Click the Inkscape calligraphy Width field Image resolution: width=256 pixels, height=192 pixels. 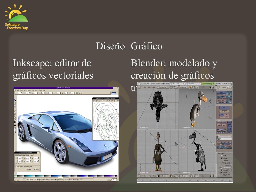(x=19, y=93)
